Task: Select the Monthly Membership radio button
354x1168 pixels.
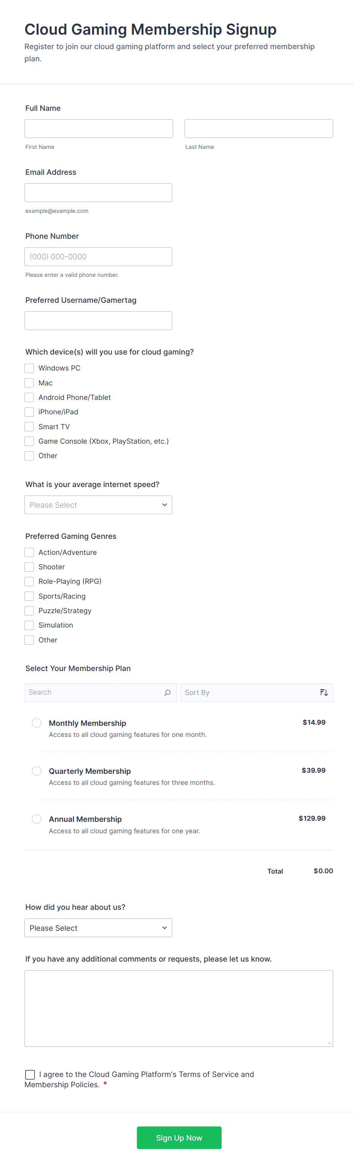Action: [37, 723]
